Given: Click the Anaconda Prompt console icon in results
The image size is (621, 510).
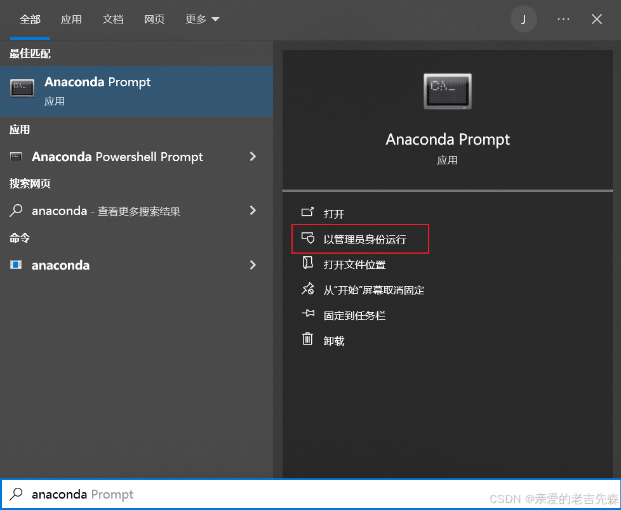Looking at the screenshot, I should (22, 88).
